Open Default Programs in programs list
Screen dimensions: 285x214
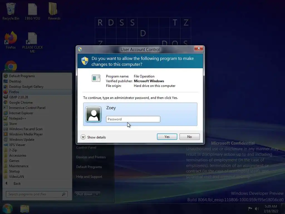coord(37,76)
